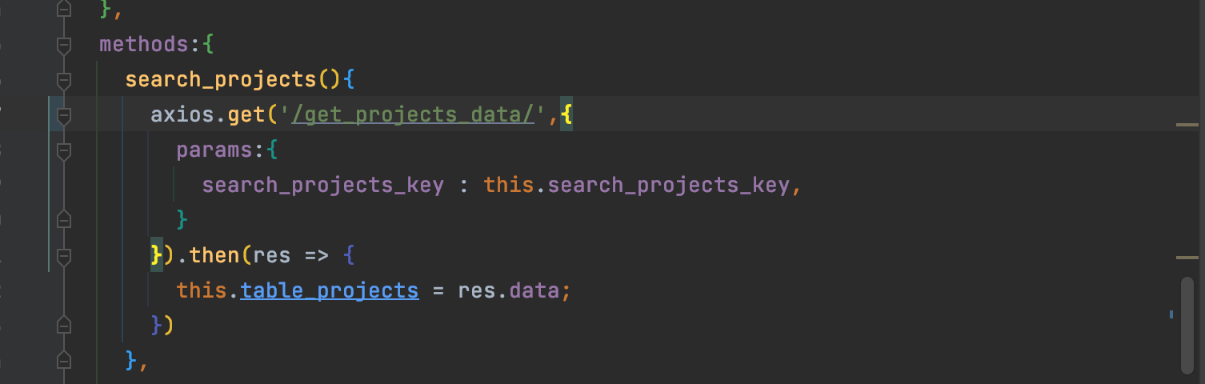Click the underlined table_projects reference
Viewport: 1205px width, 384px height.
(x=329, y=290)
